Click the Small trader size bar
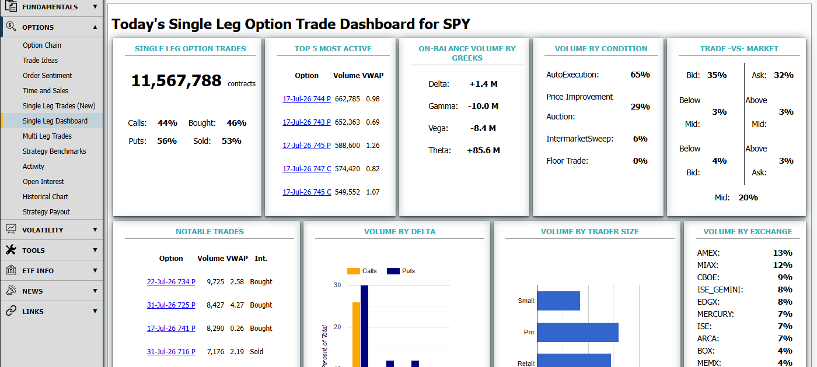This screenshot has width=817, height=367. click(x=558, y=301)
